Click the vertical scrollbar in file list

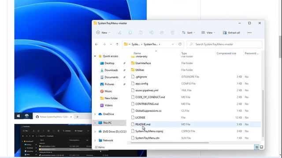pyautogui.click(x=263, y=113)
